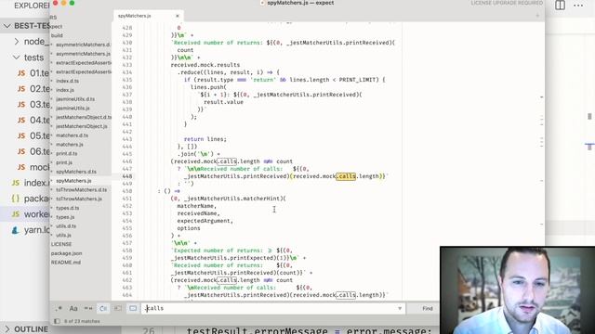
Task: Click VS Code vertical scrollbar thumb
Action: point(589,117)
